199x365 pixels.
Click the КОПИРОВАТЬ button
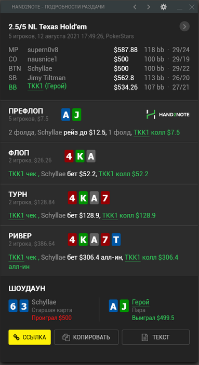point(86,337)
